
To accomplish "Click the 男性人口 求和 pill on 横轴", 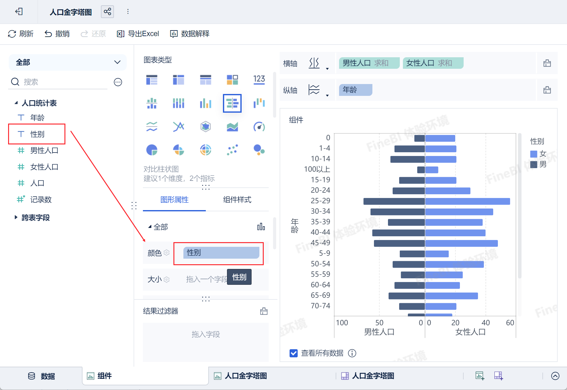I will (x=369, y=63).
